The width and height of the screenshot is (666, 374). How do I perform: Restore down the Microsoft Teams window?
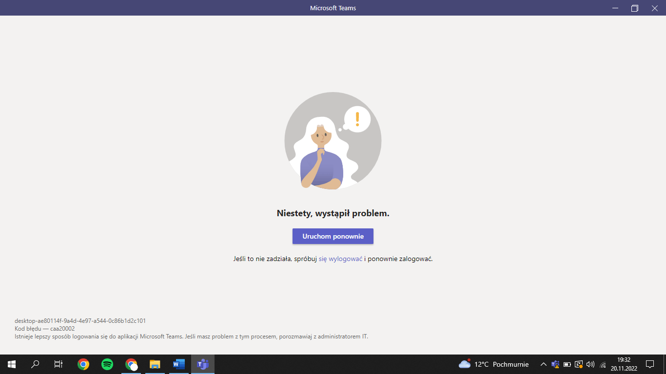click(x=635, y=8)
